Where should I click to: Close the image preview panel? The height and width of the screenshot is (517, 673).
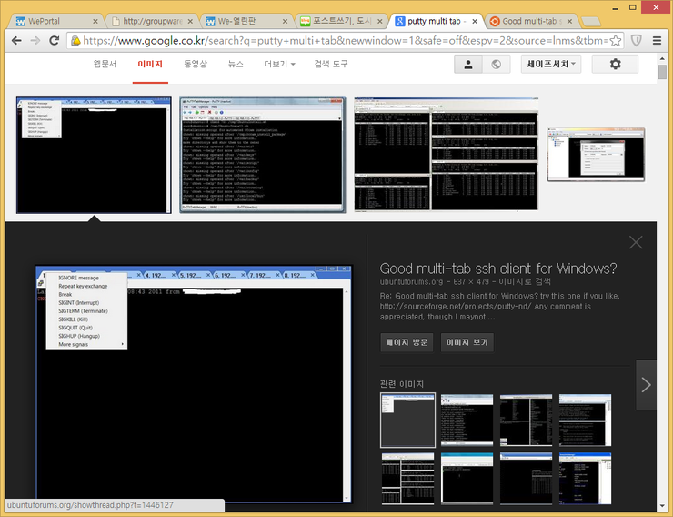636,242
